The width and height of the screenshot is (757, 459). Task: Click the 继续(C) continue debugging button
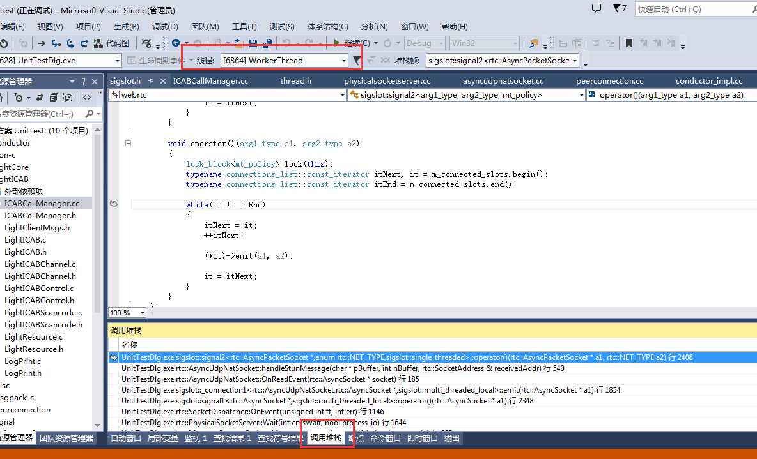coord(352,43)
